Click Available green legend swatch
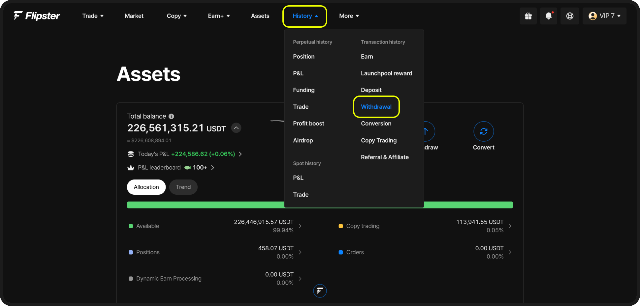Image resolution: width=640 pixels, height=306 pixels. (x=131, y=226)
